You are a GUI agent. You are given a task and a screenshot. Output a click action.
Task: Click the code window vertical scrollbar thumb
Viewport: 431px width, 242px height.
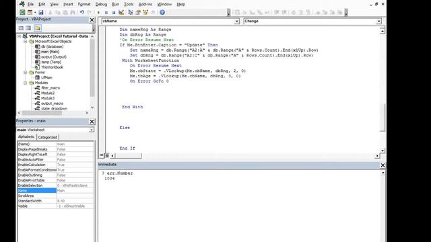click(383, 118)
